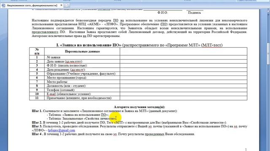Click the misspelled word предоставленного in the paragraph
270x151 pixels.
pyautogui.click(x=45, y=32)
